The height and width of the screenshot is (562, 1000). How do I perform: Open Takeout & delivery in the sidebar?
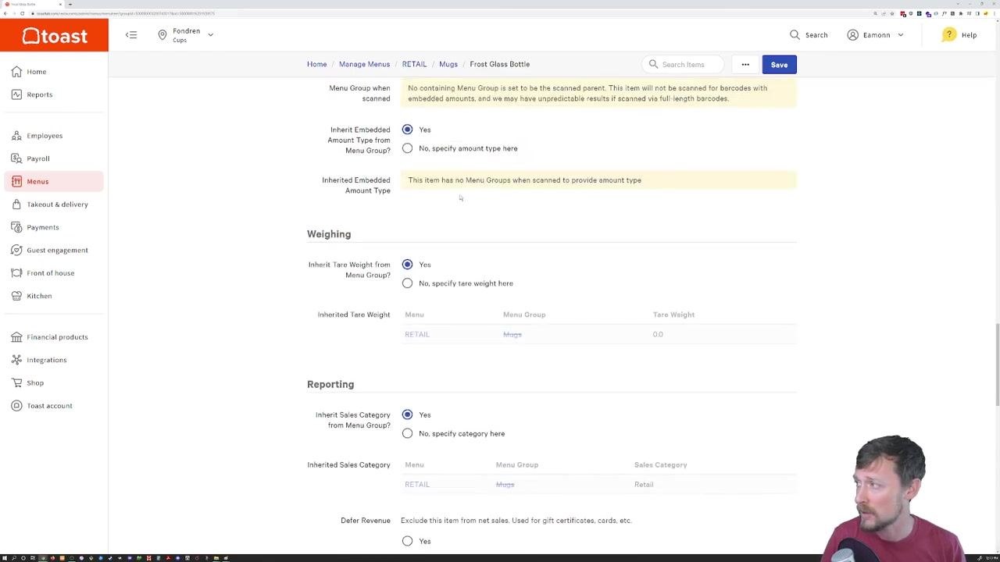pos(54,205)
